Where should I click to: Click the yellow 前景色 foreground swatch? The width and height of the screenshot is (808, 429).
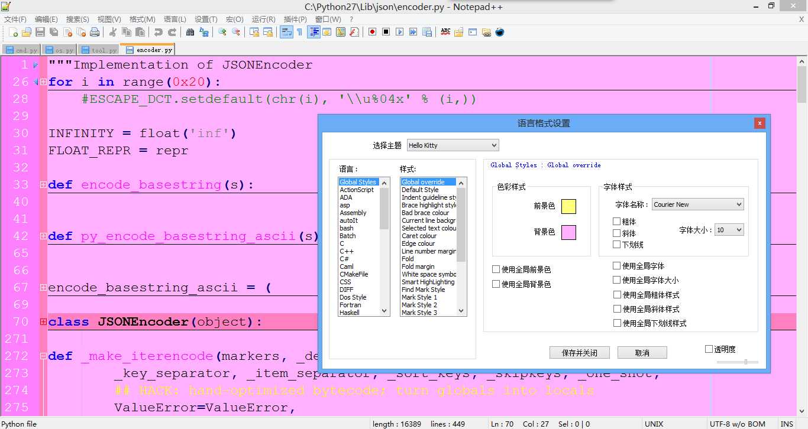(568, 206)
